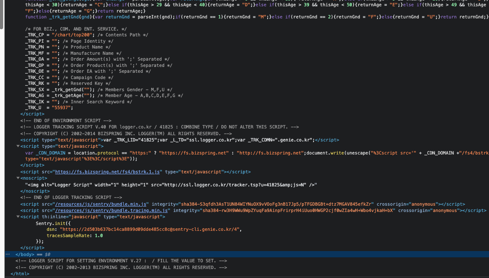
Task: Click the _TRK_RK Reserved Key line
Action: click(x=68, y=84)
